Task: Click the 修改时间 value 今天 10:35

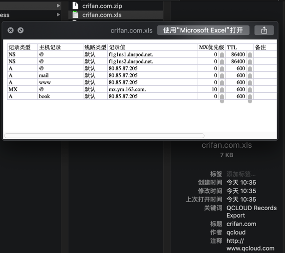Action: 241,191
